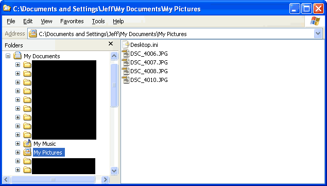Image resolution: width=327 pixels, height=186 pixels.
Task: Click the address bar path field
Action: pyautogui.click(x=175, y=34)
